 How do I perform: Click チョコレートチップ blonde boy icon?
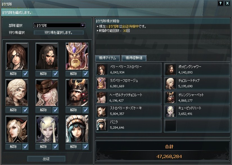coord(170,83)
